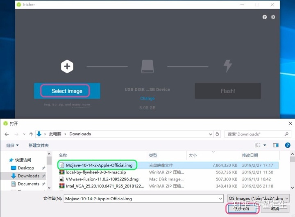Change the view layout icon
This screenshot has width=295, height=217.
257,145
